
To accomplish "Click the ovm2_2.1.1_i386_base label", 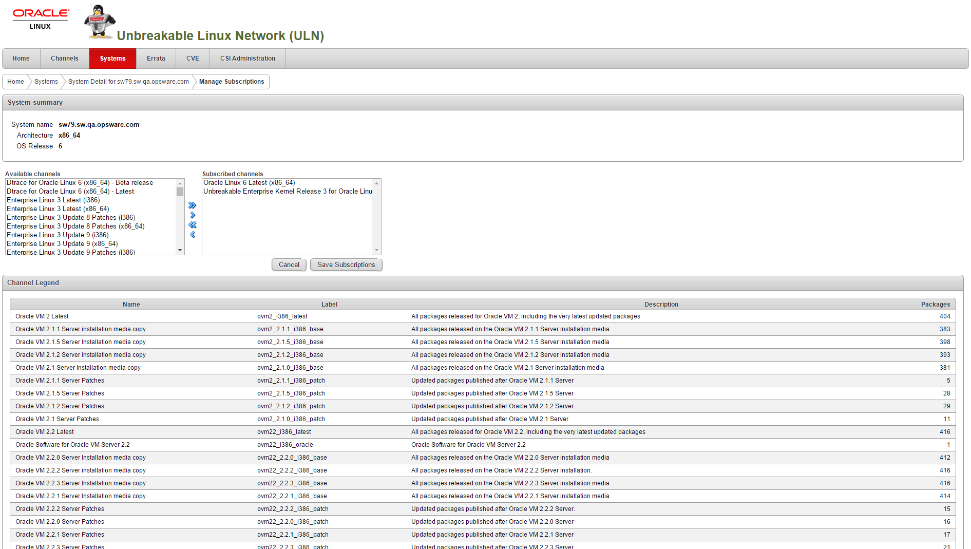I will coord(290,329).
